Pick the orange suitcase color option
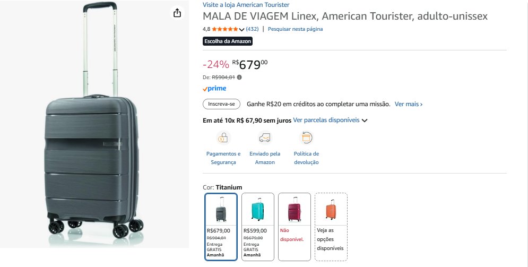Image resolution: width=528 pixels, height=267 pixels. (x=331, y=227)
